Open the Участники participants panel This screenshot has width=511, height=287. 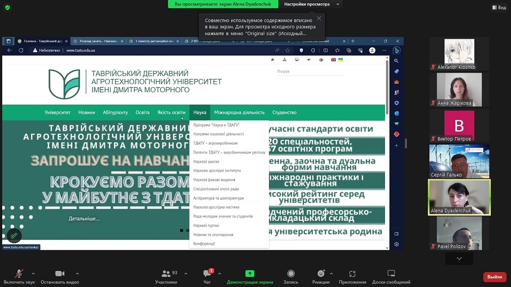coord(166,277)
